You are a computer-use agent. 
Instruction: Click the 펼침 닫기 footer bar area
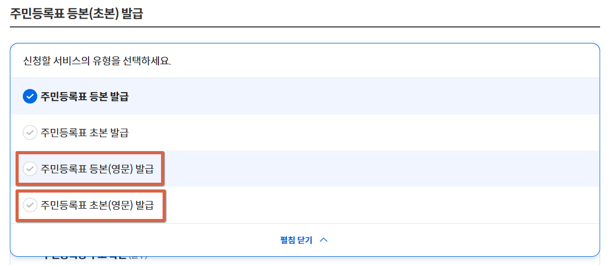pyautogui.click(x=304, y=240)
